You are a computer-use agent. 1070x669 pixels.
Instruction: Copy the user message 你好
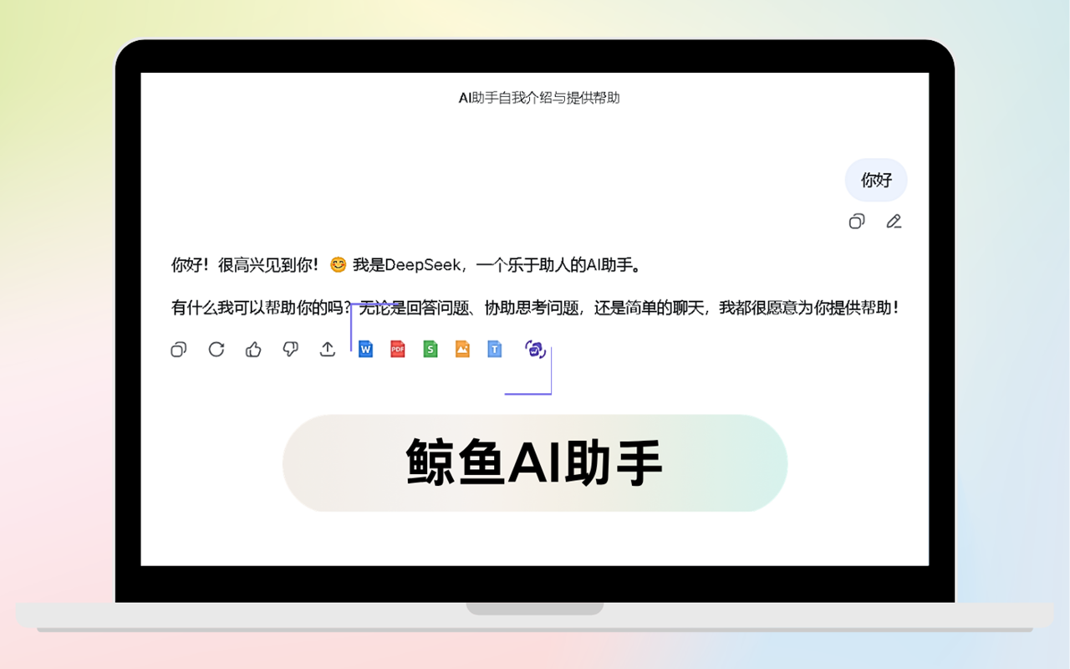click(x=857, y=222)
